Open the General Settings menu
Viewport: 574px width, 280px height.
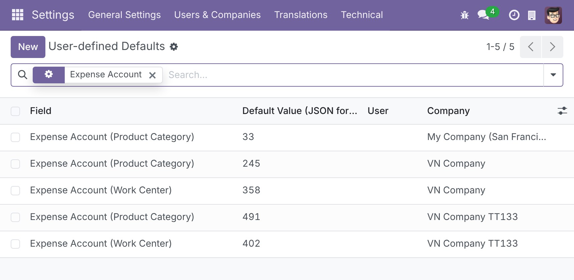[x=124, y=15]
